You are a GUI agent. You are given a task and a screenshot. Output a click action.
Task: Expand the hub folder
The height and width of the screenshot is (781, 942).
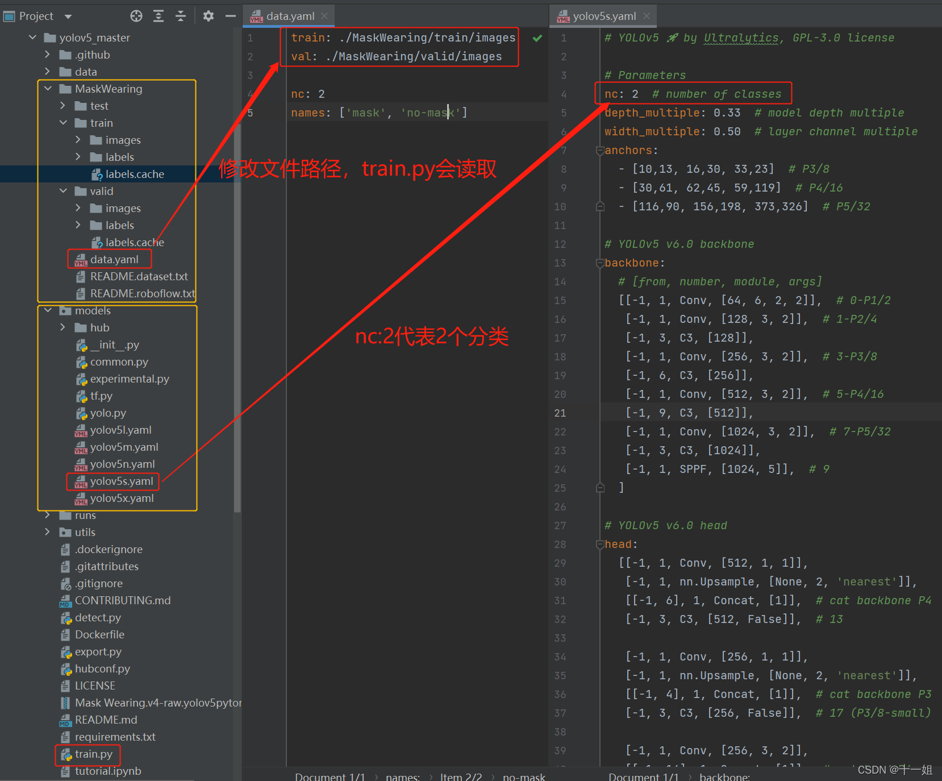(63, 327)
